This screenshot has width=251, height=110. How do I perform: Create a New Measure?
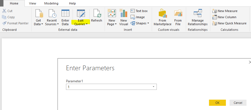click(225, 11)
